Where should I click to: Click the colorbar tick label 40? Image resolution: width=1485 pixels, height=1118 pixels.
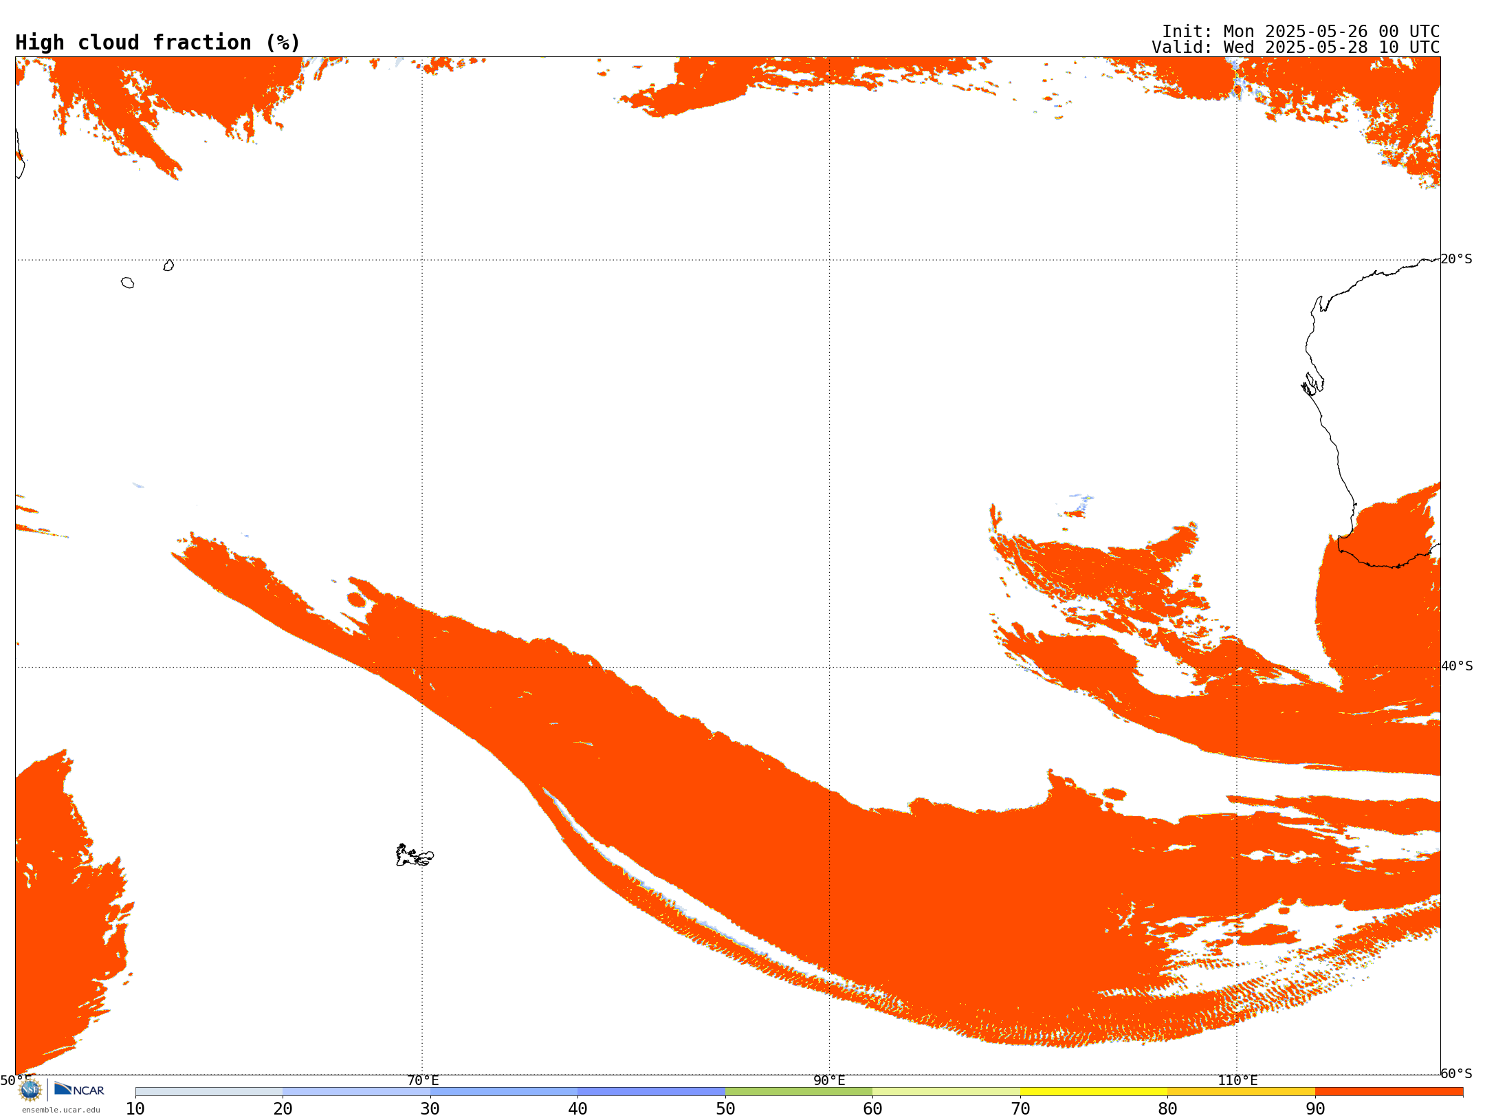coord(577,1108)
